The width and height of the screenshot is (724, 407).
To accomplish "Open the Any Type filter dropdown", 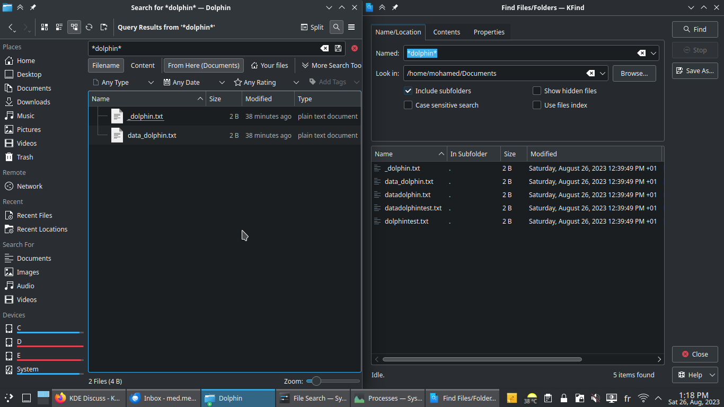I will coord(123,82).
